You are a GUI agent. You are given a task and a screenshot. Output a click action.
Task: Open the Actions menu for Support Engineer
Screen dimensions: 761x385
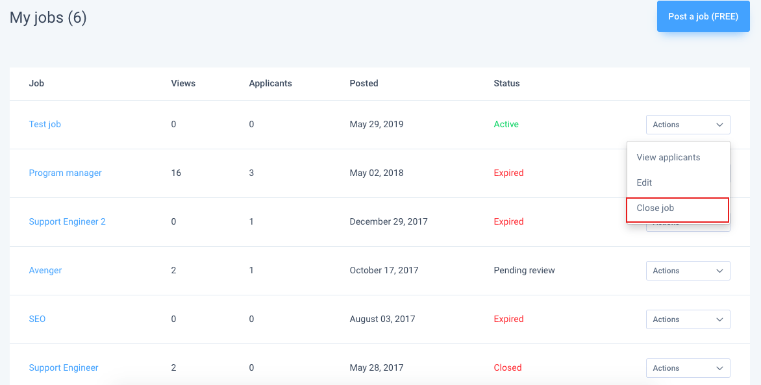coord(688,367)
